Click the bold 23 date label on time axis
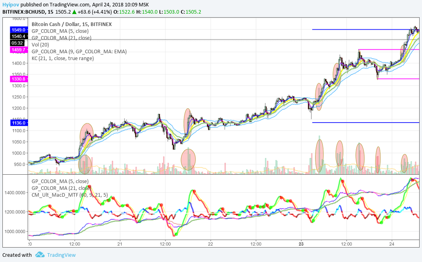The height and width of the screenshot is (262, 422). point(301,244)
